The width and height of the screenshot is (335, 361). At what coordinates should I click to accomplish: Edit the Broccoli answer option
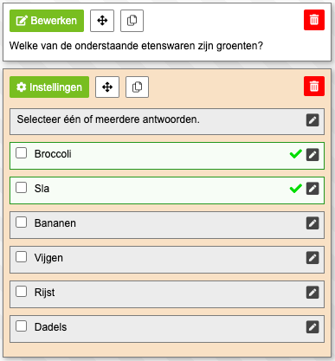(x=312, y=155)
